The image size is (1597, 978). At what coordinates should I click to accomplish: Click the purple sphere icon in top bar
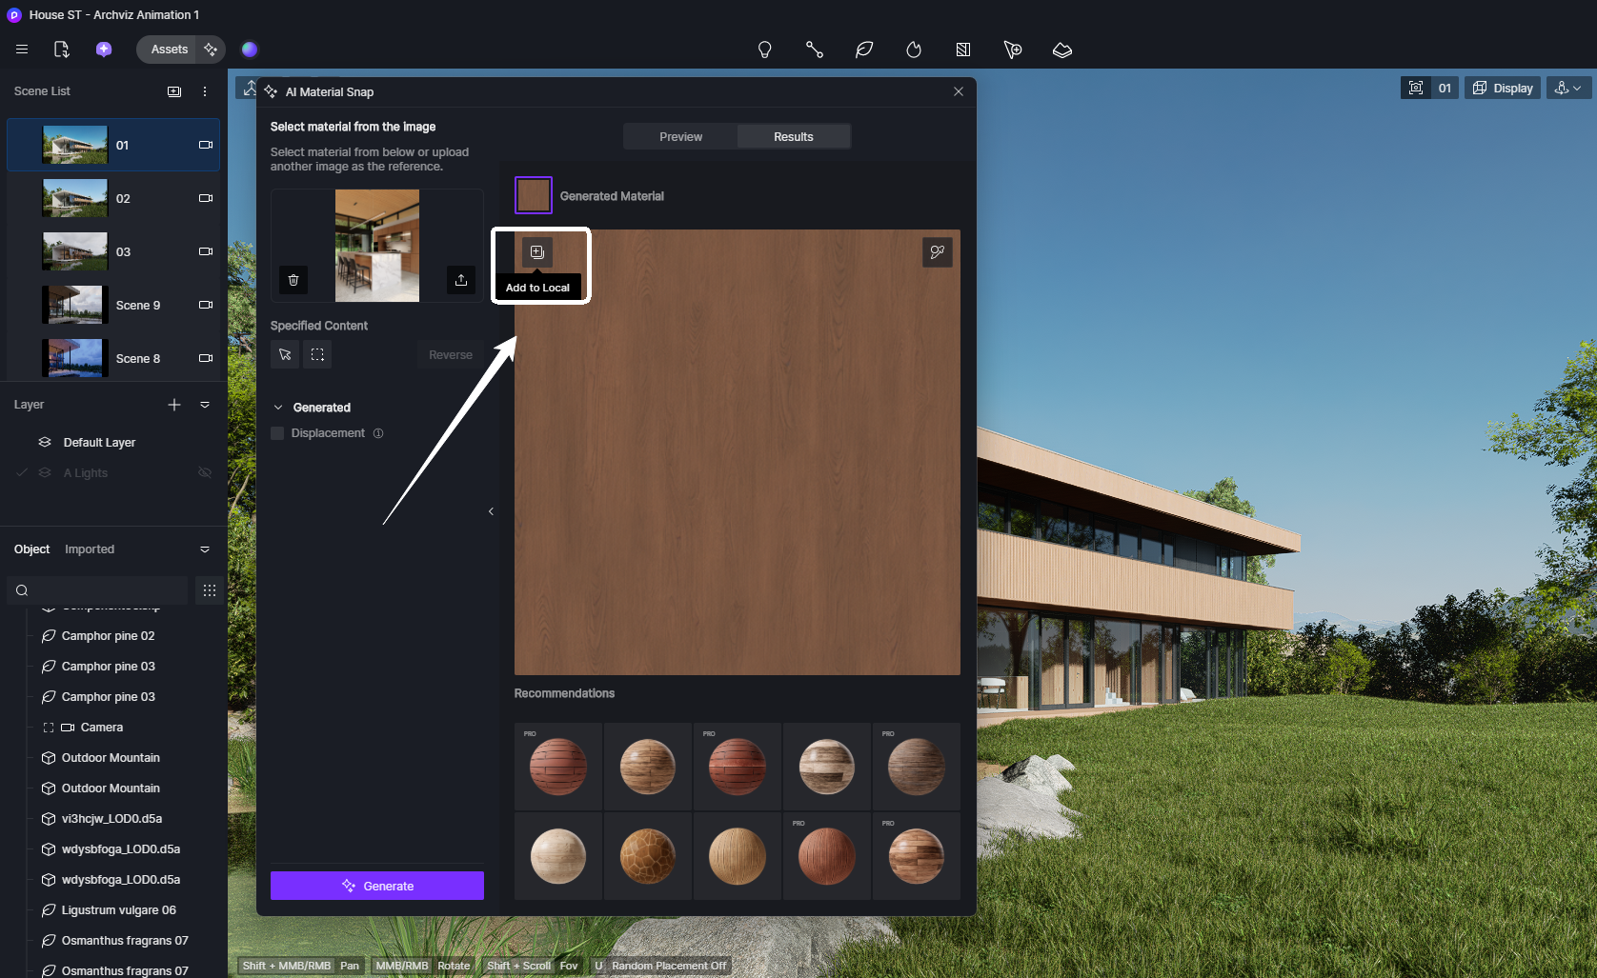pos(250,50)
